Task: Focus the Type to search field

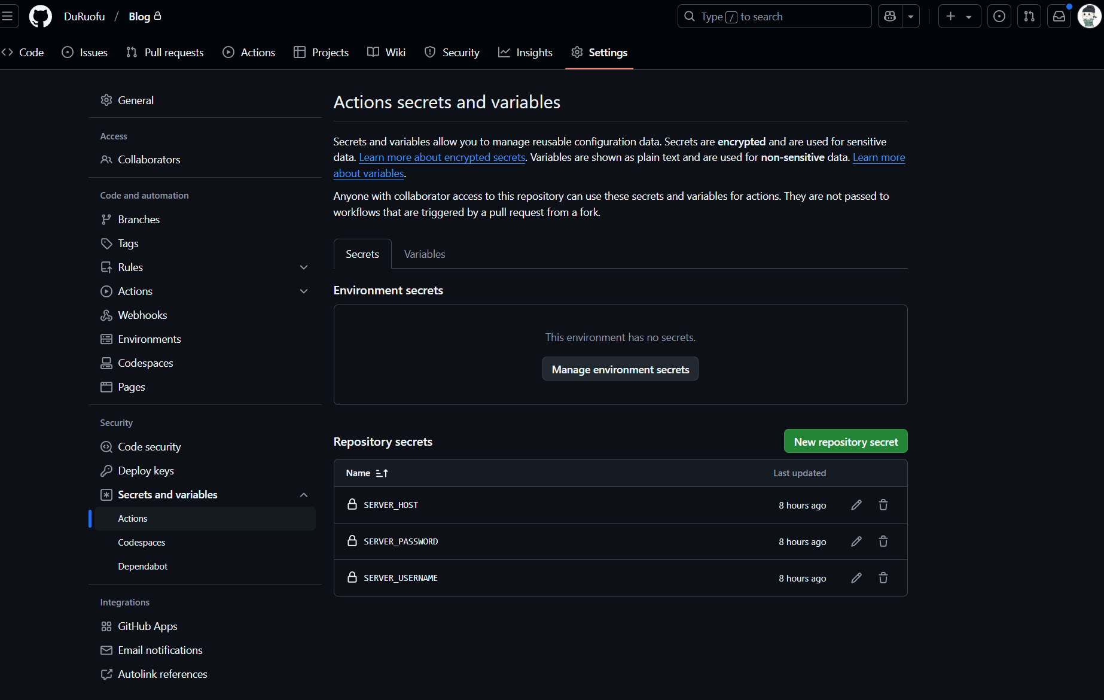Action: [x=774, y=16]
